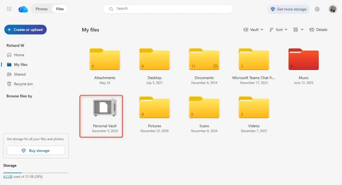This screenshot has width=342, height=185.
Task: Open the Vault dropdown
Action: 253,30
